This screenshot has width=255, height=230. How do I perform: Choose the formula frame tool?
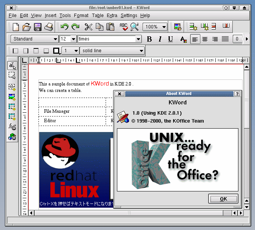click(12, 127)
